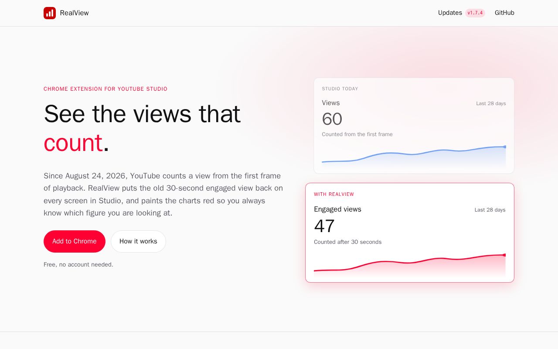
Task: Click the blue Views sparkline chart
Action: coord(414,156)
